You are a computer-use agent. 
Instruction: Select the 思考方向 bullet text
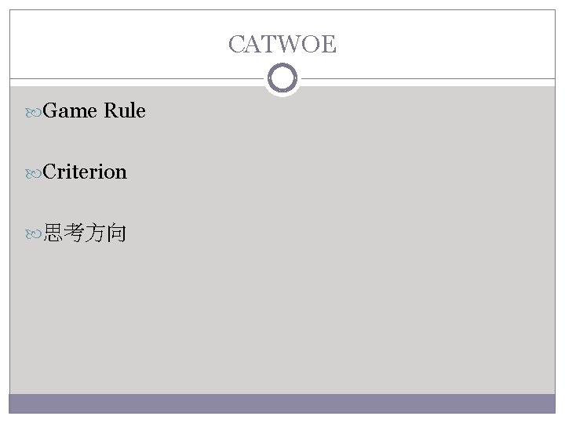coord(85,233)
